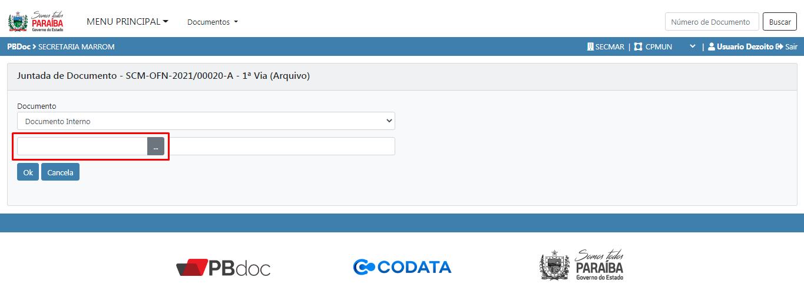The image size is (804, 290).
Task: Expand the Documento Interno type dropdown
Action: tap(206, 121)
